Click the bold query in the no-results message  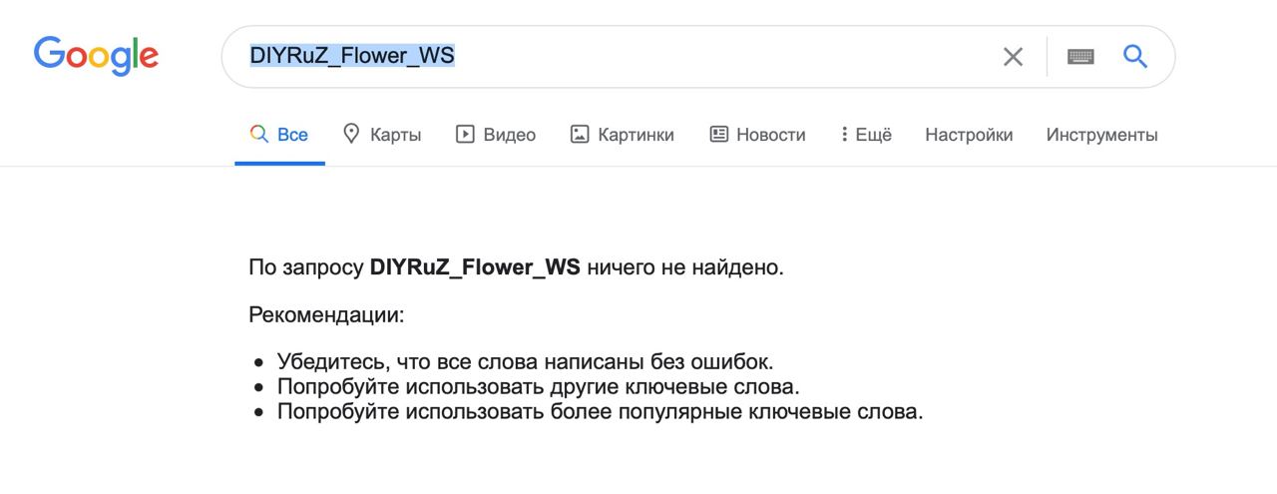click(x=474, y=267)
